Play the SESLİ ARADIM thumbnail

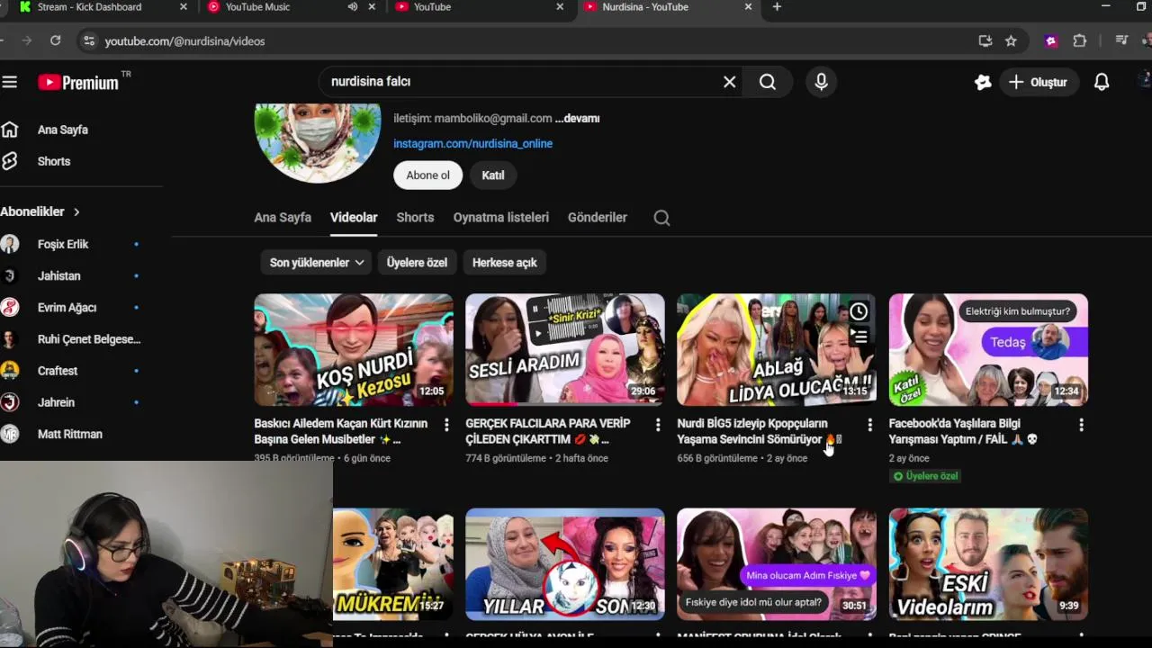[x=565, y=349]
